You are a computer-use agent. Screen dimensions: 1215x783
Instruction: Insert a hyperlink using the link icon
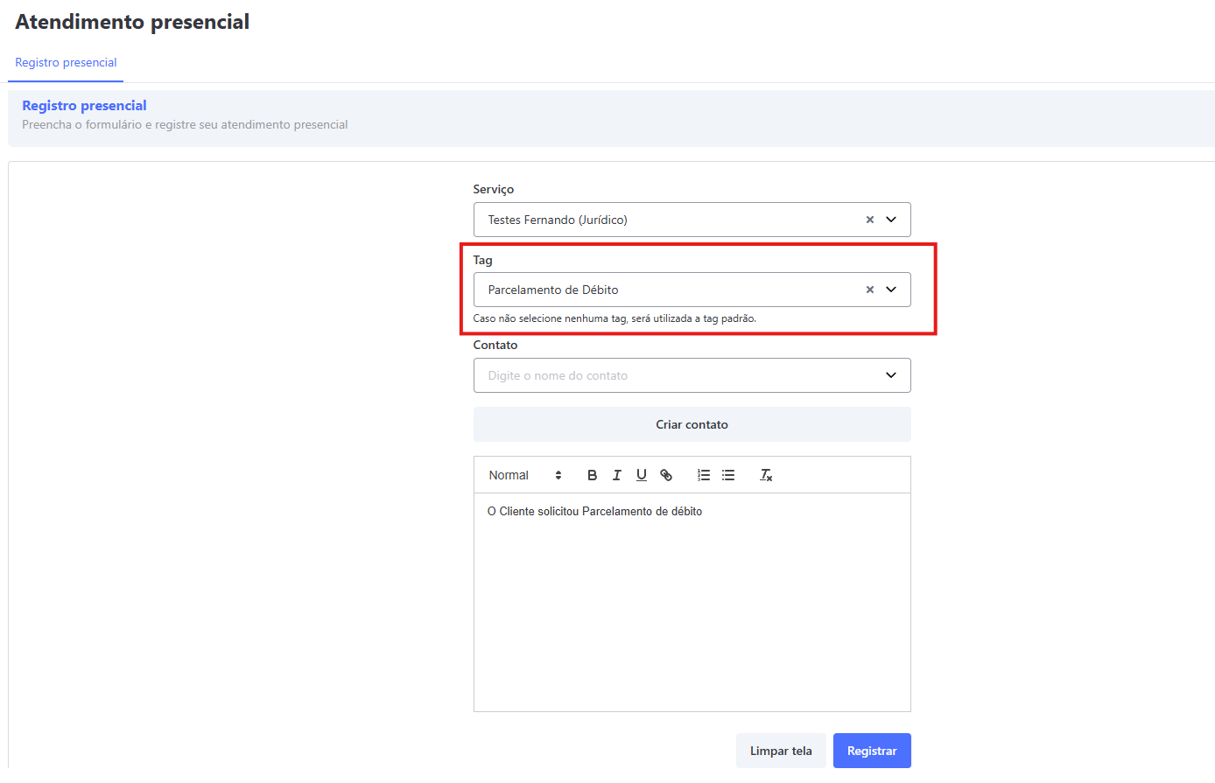pyautogui.click(x=666, y=474)
